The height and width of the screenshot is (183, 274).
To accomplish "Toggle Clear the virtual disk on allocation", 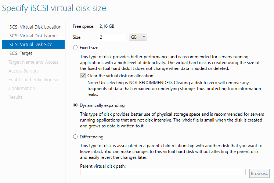I will click(83, 76).
